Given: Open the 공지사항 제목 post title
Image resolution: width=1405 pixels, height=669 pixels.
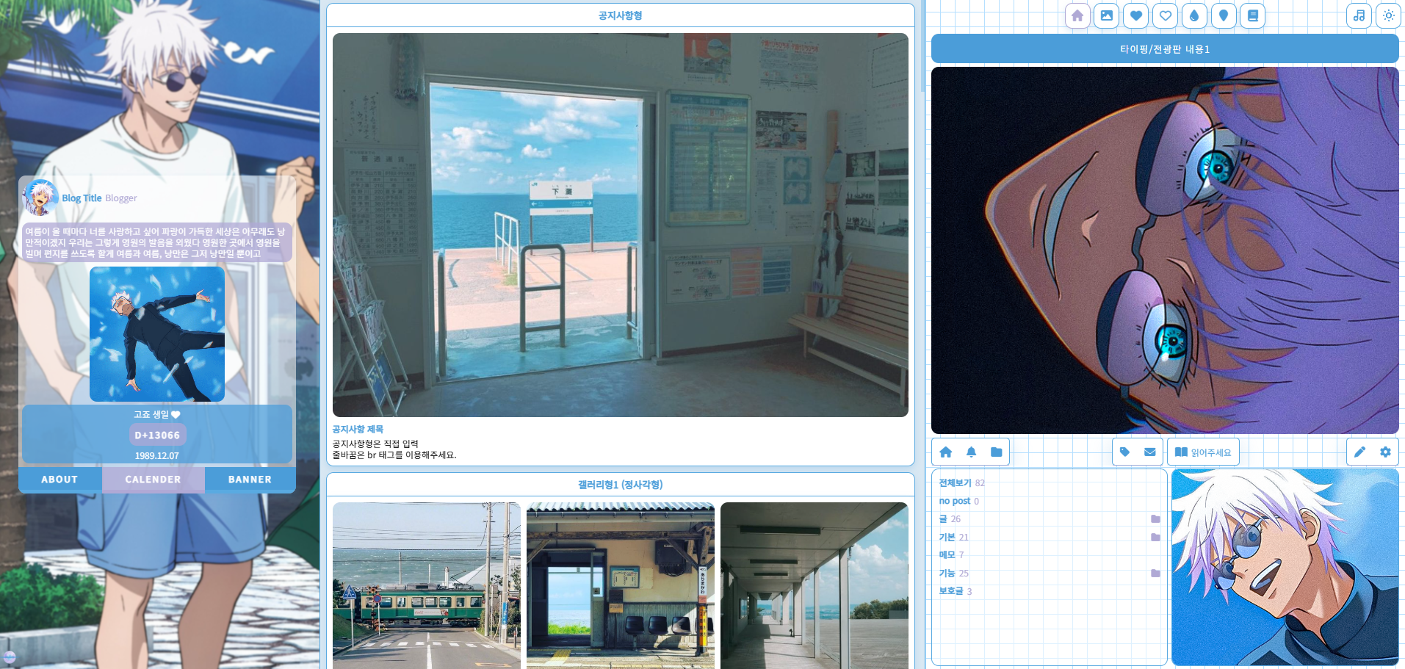Looking at the screenshot, I should (x=358, y=430).
